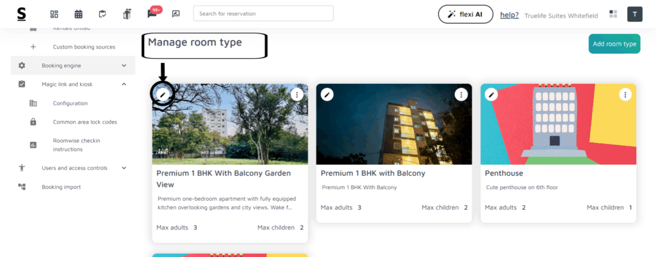This screenshot has height=257, width=656.
Task: Click the edit pencil on Penthouse card
Action: tap(491, 94)
